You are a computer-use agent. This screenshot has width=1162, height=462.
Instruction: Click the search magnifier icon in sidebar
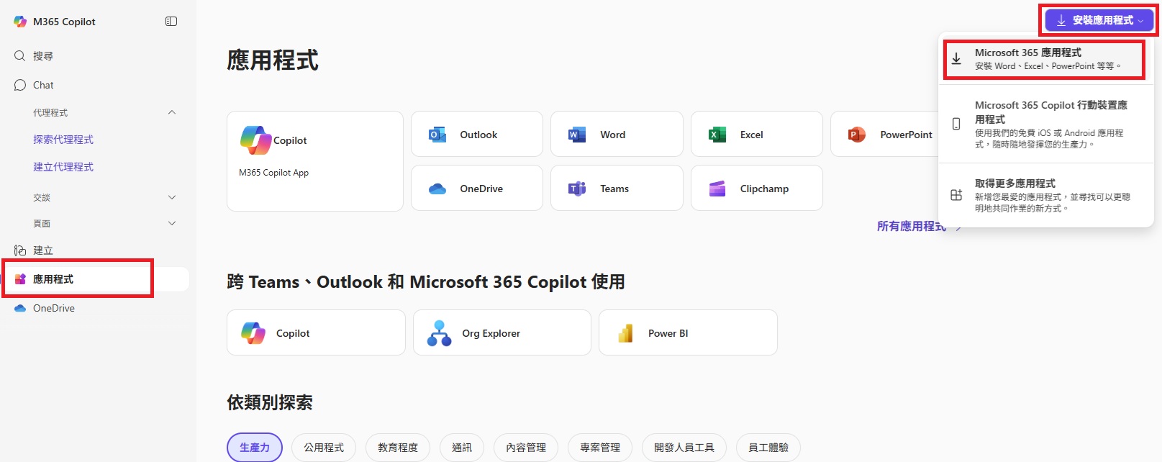pos(20,56)
